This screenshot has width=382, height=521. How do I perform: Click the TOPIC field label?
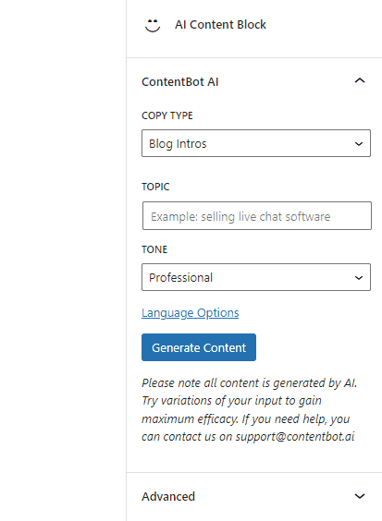coord(155,187)
